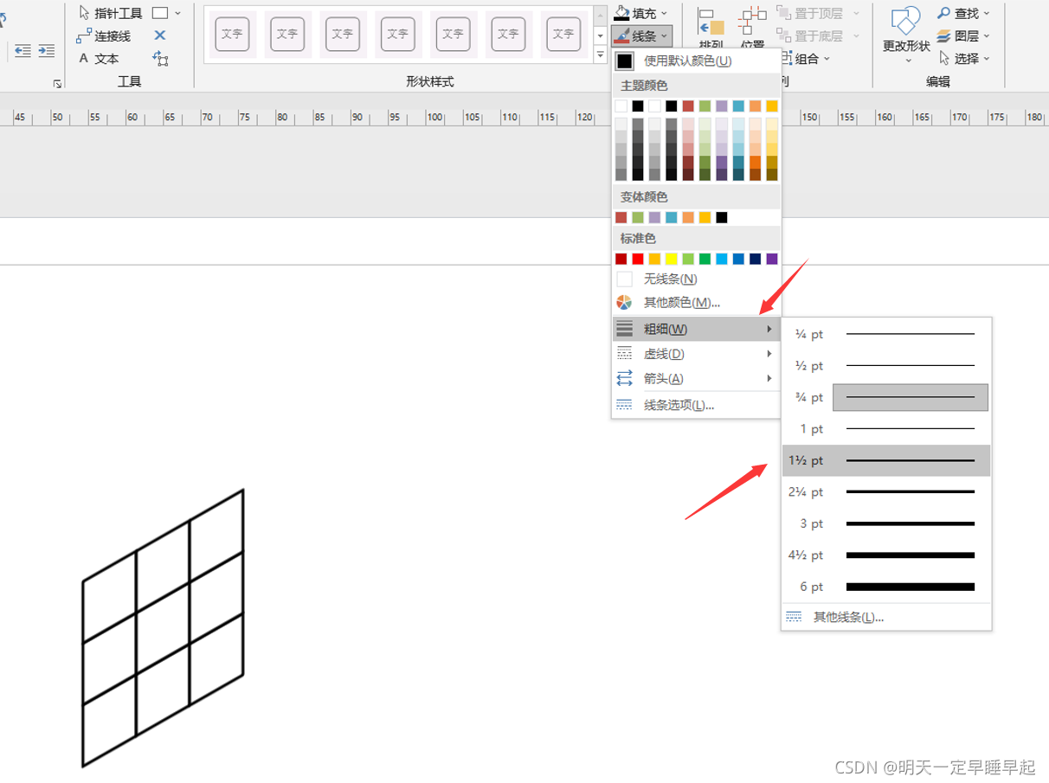The height and width of the screenshot is (783, 1049).
Task: Pick the black swatch in Variant Colors
Action: [x=722, y=217]
